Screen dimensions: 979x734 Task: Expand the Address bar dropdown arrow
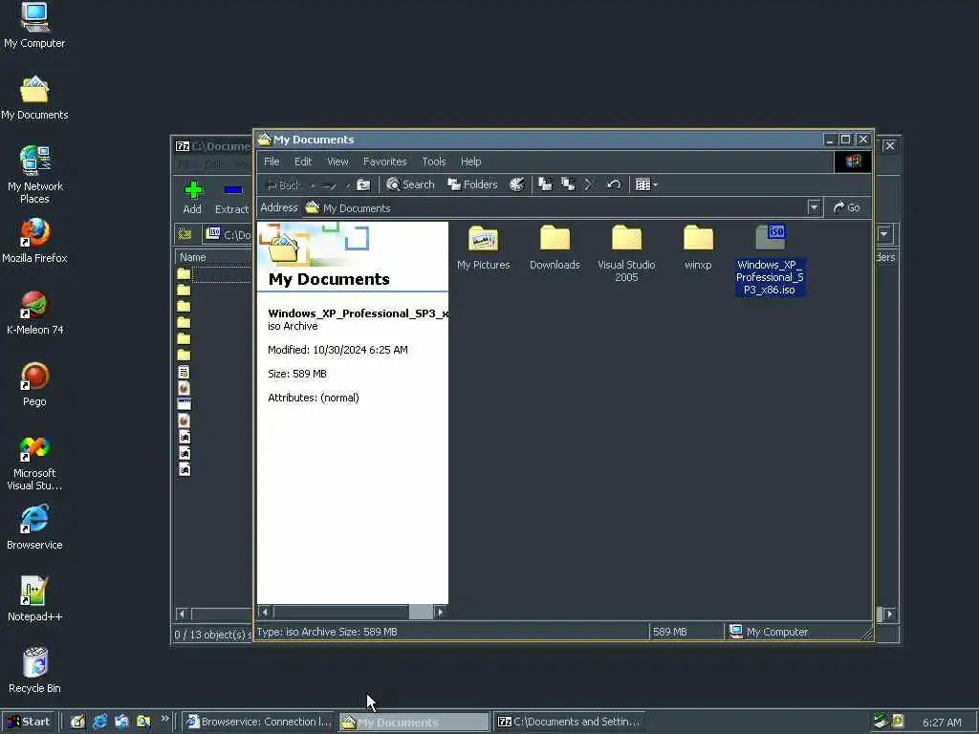[x=814, y=207]
